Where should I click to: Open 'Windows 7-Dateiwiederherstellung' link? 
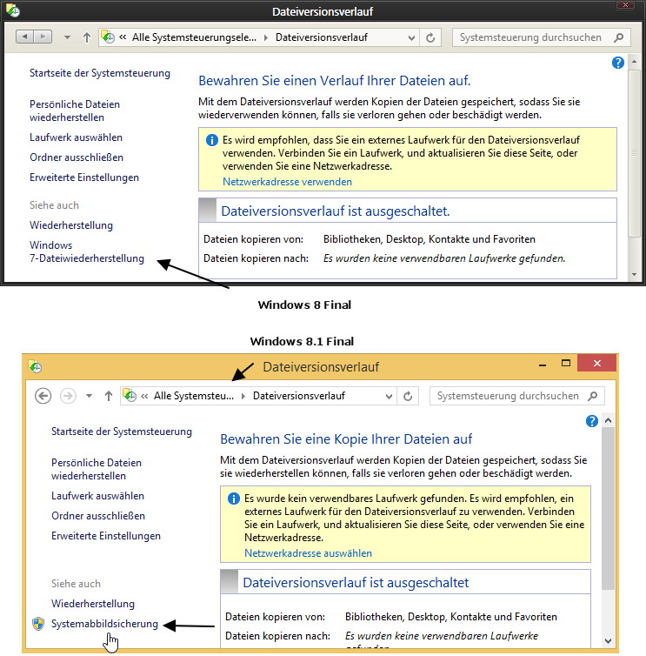tap(87, 251)
